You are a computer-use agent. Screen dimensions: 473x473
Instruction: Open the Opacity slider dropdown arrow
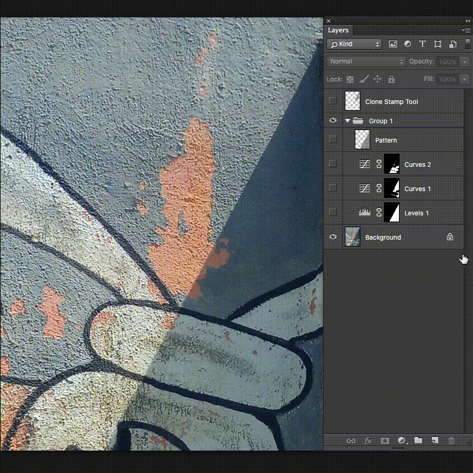(464, 62)
